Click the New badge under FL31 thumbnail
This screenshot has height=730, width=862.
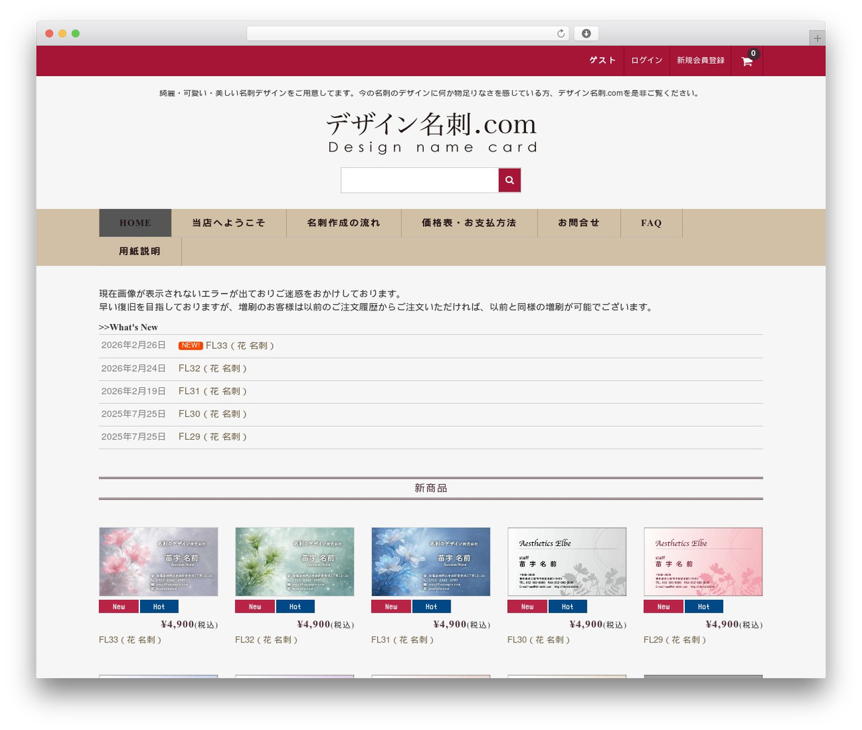391,607
